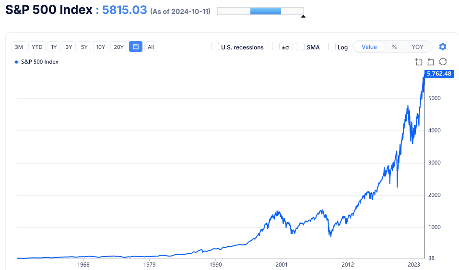Switch to the YOY view tab
This screenshot has width=459, height=270.
pyautogui.click(x=417, y=47)
